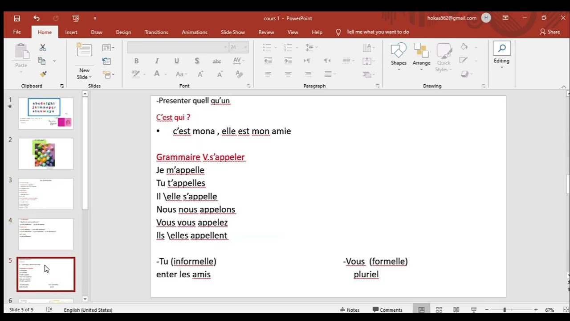Toggle Underline formatting
This screenshot has height=321, width=570.
[177, 61]
